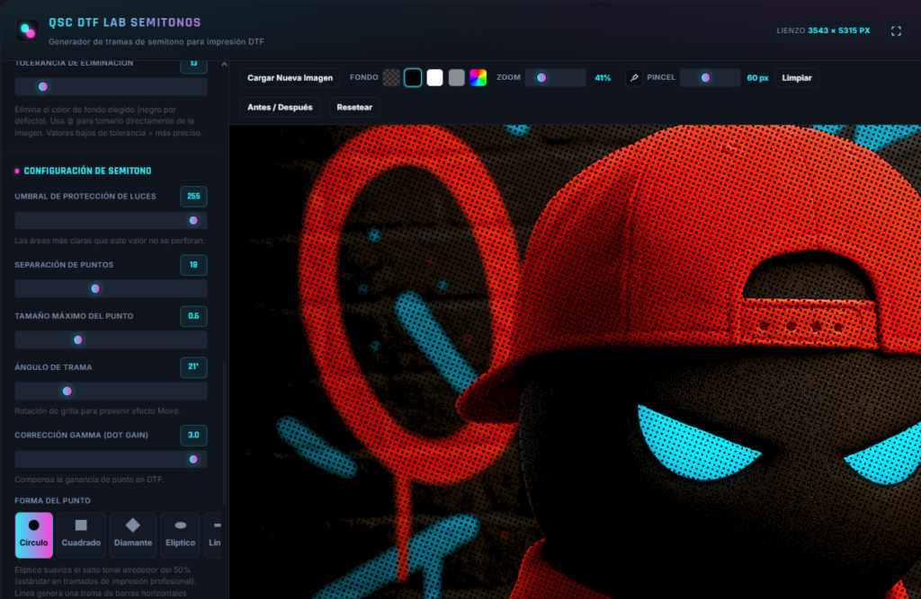Edit the separación de puntos value 18
Viewport: 921px width, 599px height.
(x=194, y=265)
